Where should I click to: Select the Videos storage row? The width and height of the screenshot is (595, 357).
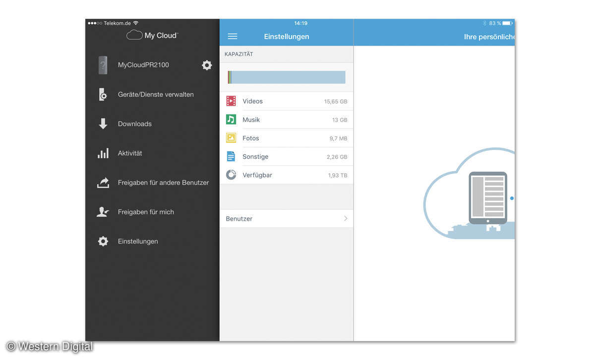click(287, 101)
